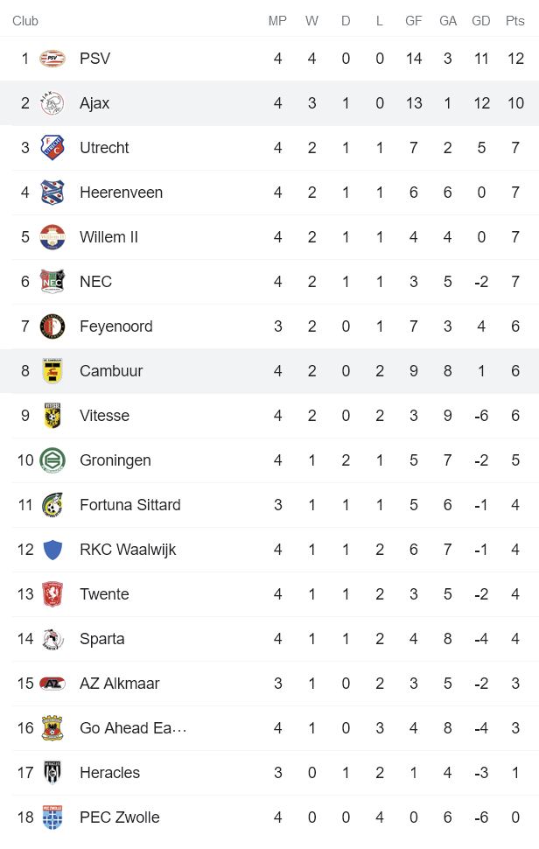Image resolution: width=539 pixels, height=849 pixels.
Task: Open the truncated Go Ahead Eagles name
Action: pos(133,728)
